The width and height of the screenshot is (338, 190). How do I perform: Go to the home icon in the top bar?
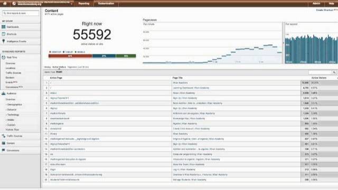point(5,4)
